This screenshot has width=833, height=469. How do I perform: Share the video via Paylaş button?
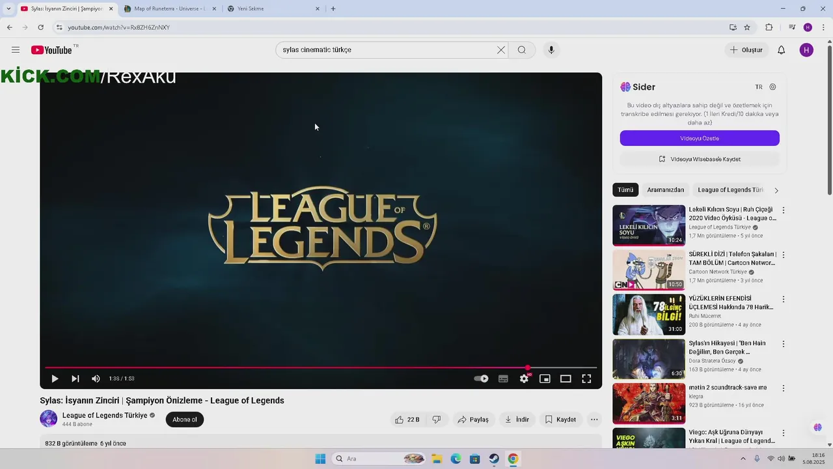473,419
